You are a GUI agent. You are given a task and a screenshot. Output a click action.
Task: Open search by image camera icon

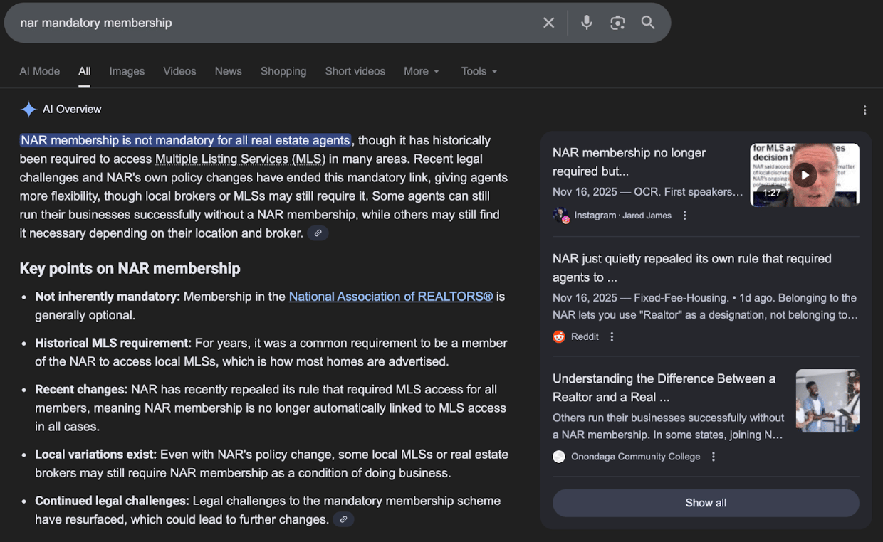tap(617, 23)
